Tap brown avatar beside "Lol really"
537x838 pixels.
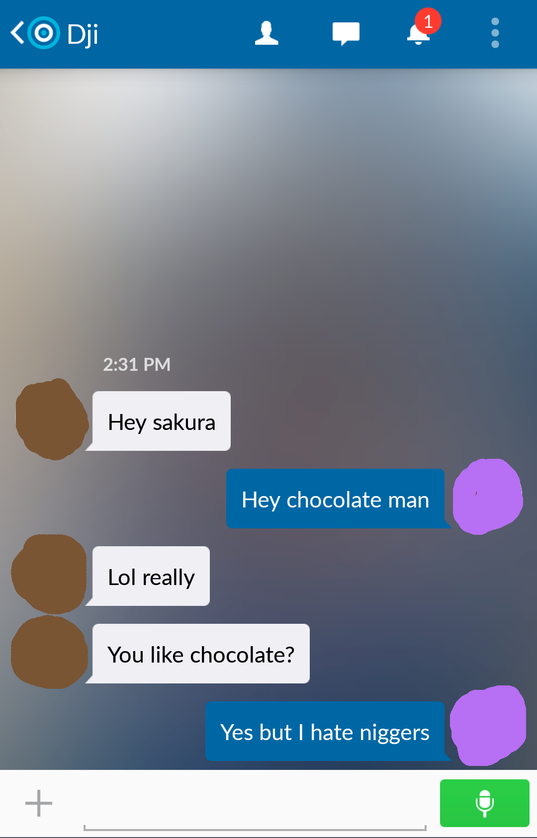49,574
